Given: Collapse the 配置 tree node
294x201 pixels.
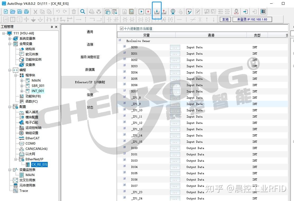Looking at the screenshot, I should click(x=9, y=107).
